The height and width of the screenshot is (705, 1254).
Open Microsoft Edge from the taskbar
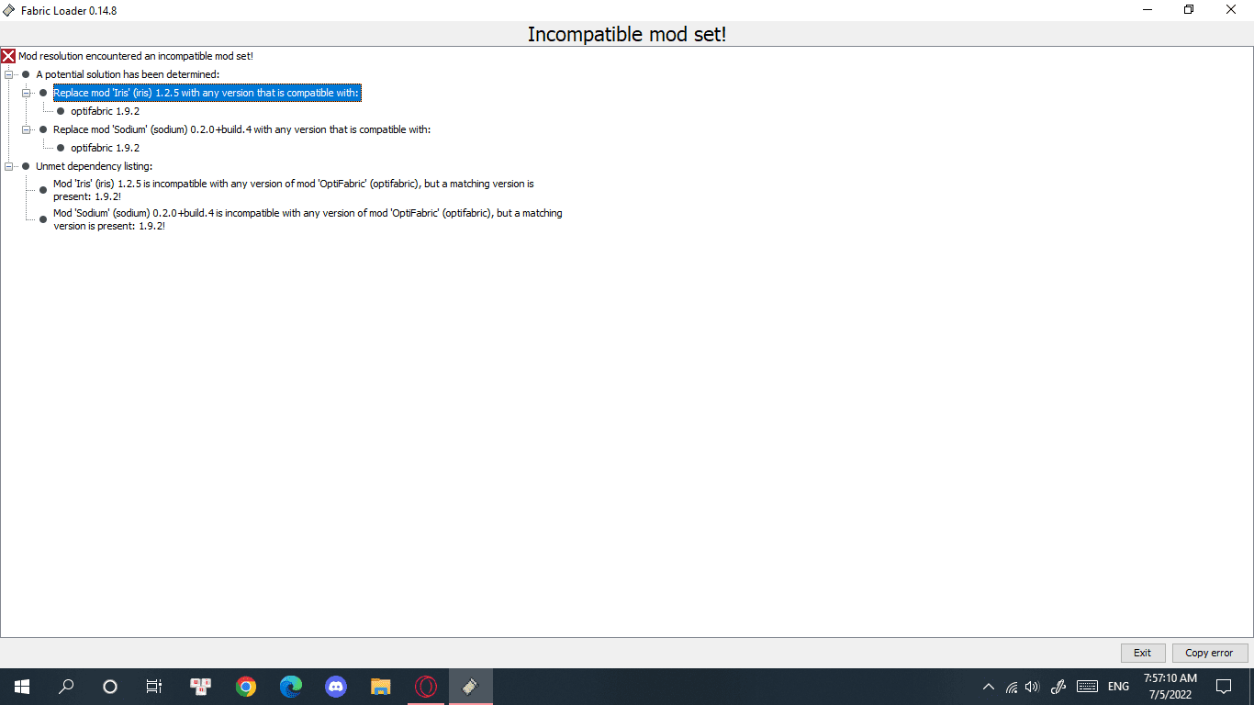291,687
